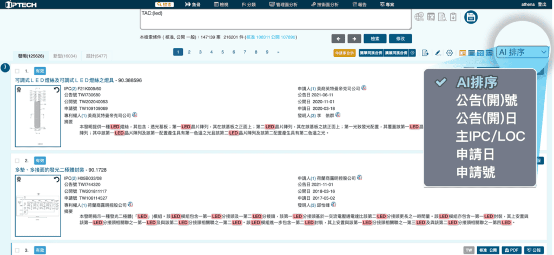Image resolution: width=554 pixels, height=255 pixels.
Task: Tick the checkbox for result 1
Action: [18, 71]
